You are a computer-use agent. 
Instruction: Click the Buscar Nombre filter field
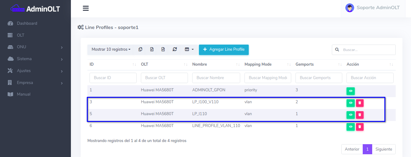(216, 78)
